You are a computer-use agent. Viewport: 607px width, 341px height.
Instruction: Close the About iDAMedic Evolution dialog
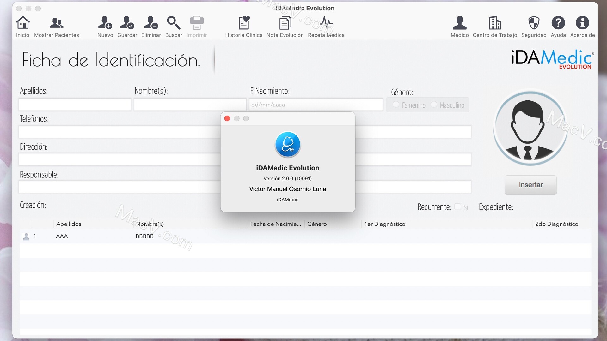(x=227, y=118)
